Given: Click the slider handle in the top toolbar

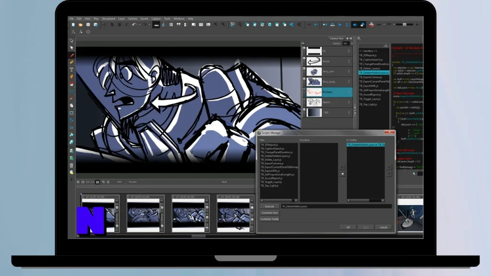Looking at the screenshot, I should [404, 24].
